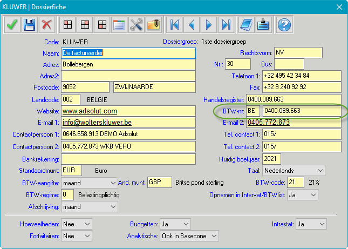Click the Telefoon 1 number field
348x249 pixels.
[301, 75]
